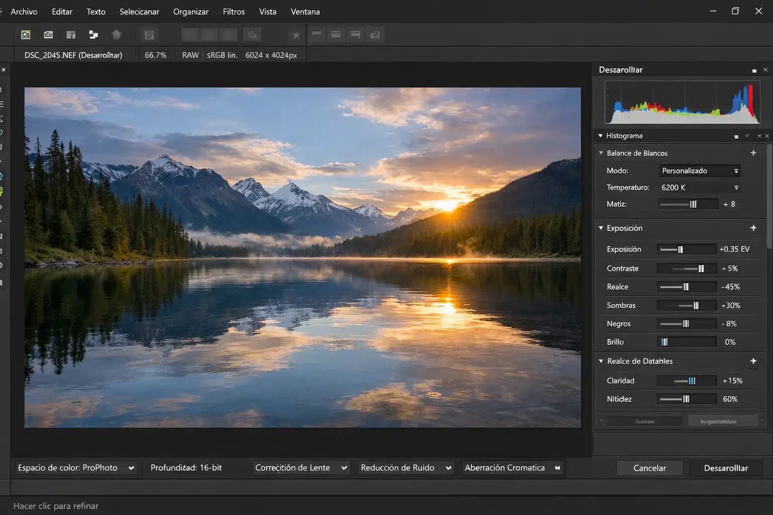773x515 pixels.
Task: Open the Ventana menu
Action: (305, 12)
